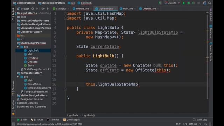Open the 4: Run tool window
Screen dimensions: 224x126
(x=22, y=120)
